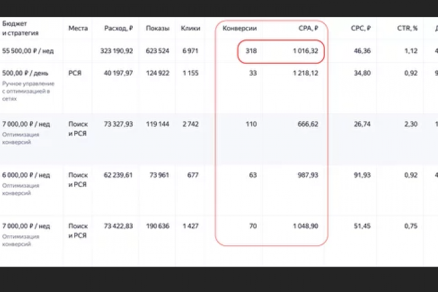This screenshot has width=438, height=292.
Task: Select conversions value '63'
Action: pos(253,175)
